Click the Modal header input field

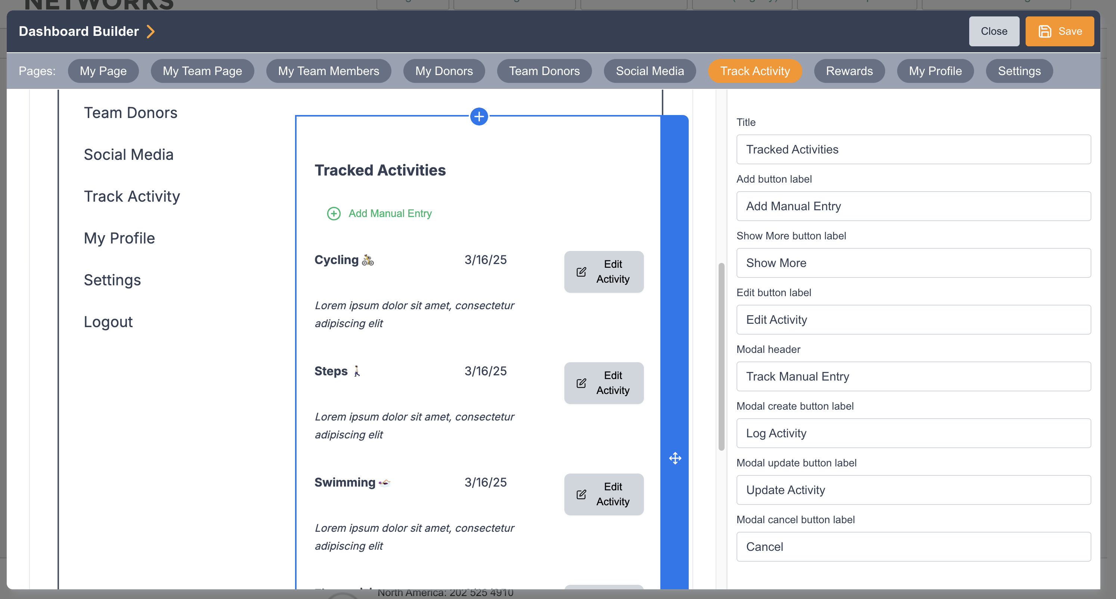[x=913, y=376]
